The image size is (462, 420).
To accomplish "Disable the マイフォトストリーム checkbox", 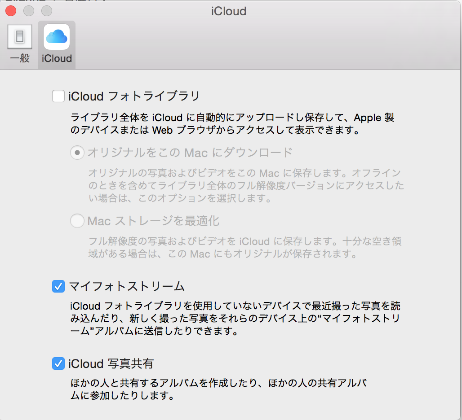I will 58,286.
